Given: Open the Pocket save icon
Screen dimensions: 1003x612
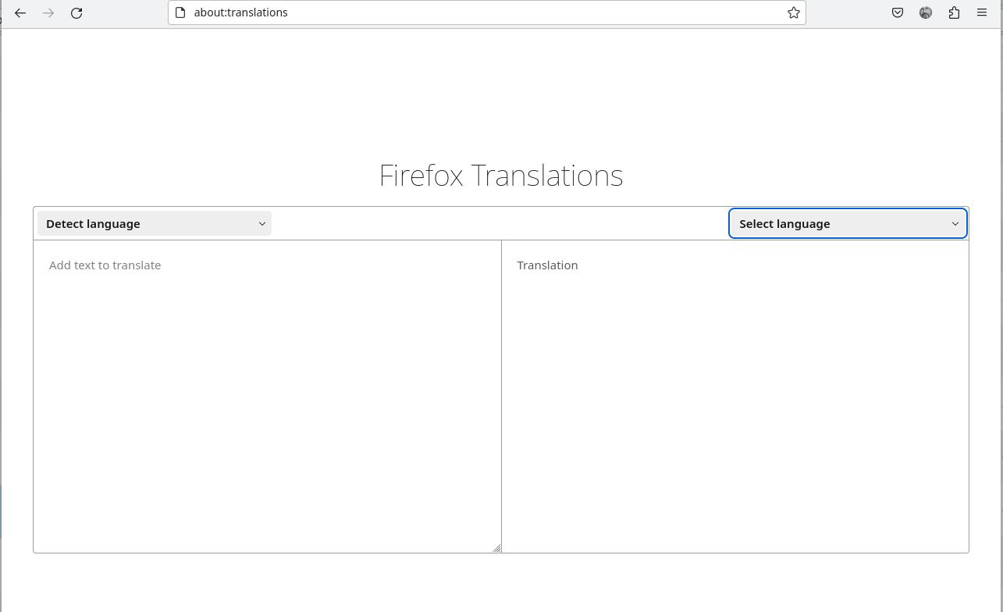Looking at the screenshot, I should [898, 12].
